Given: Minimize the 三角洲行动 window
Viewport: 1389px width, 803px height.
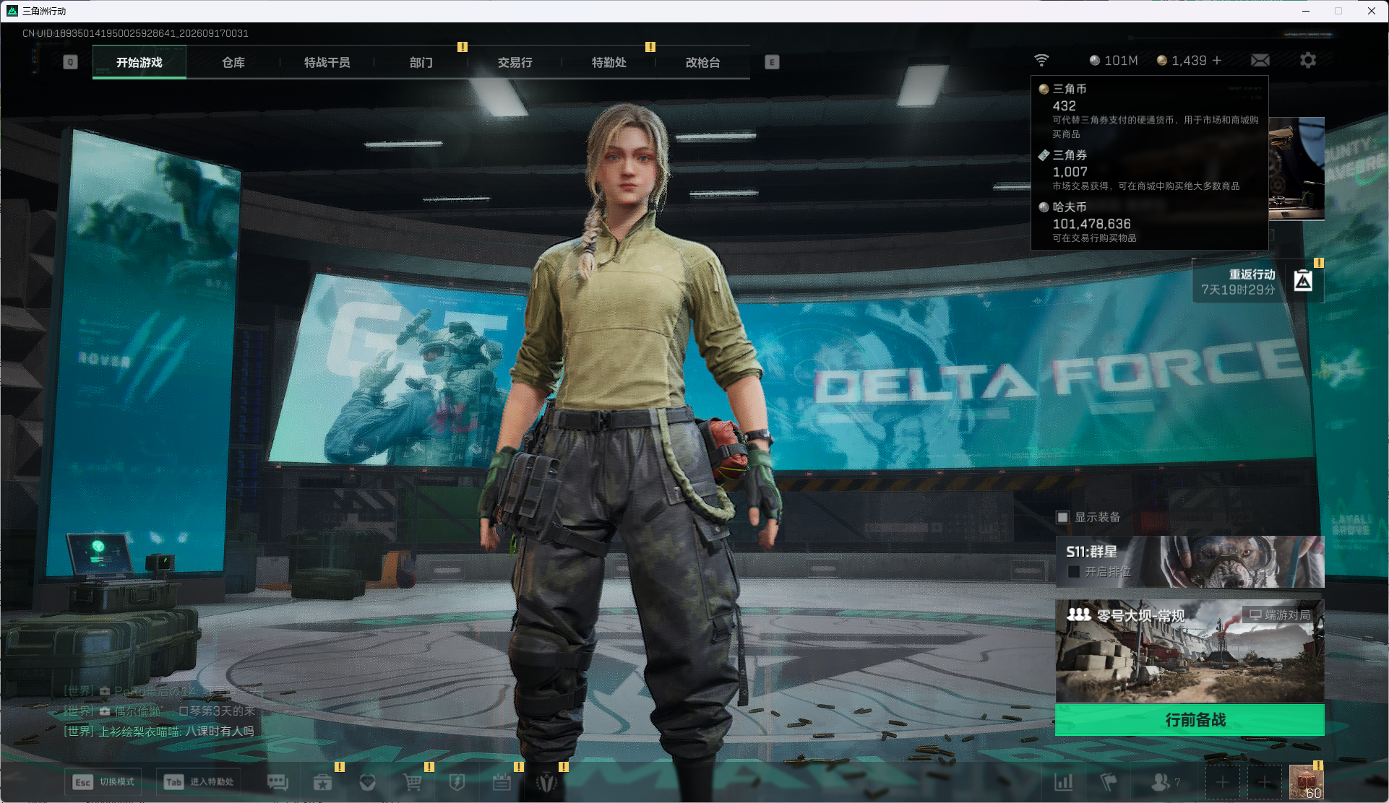Looking at the screenshot, I should click(x=1306, y=11).
